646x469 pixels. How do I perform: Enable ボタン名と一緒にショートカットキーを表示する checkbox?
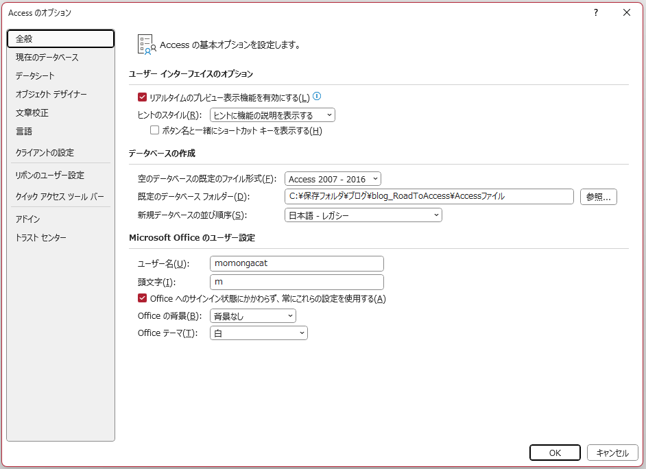(x=155, y=130)
